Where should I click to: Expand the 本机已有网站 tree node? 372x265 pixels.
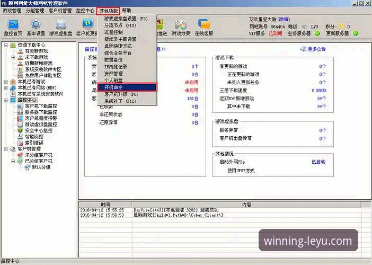coord(6,88)
